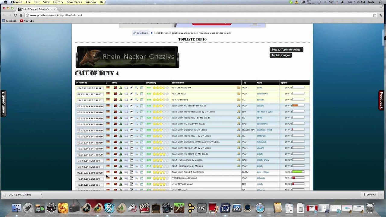Click green triangle icon for Team LineX GunGame server

[x=121, y=142]
